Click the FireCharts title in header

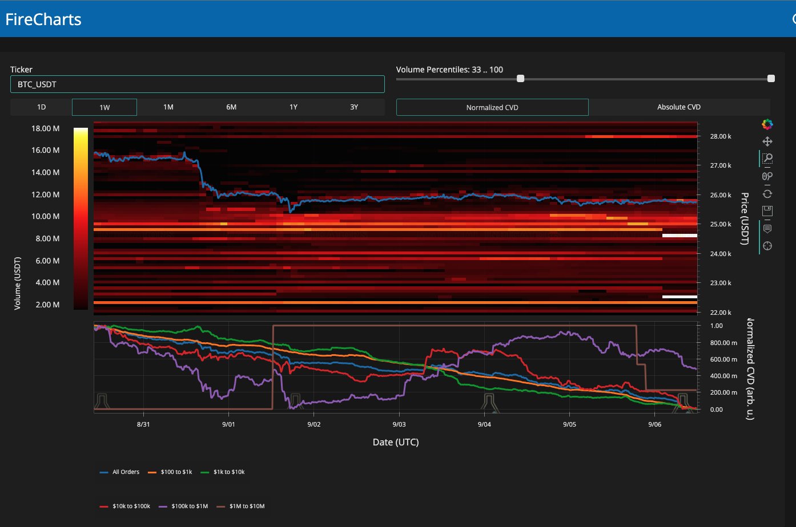click(x=43, y=19)
